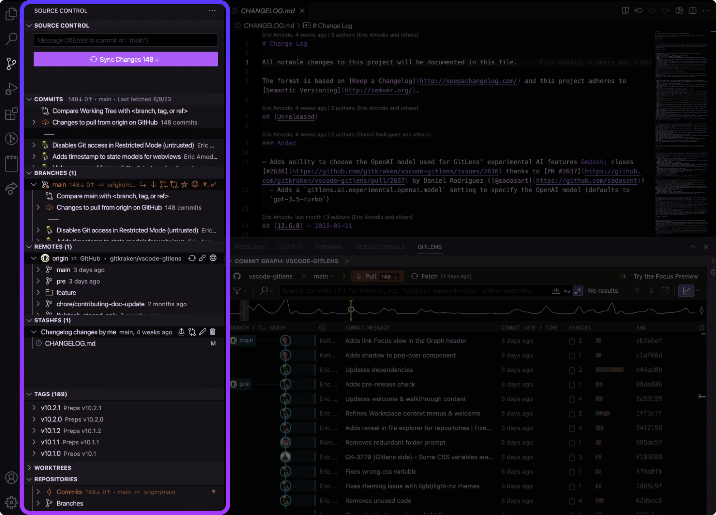The height and width of the screenshot is (515, 716).
Task: Open CHANGELOG.md file under the stash
Action: pos(70,343)
